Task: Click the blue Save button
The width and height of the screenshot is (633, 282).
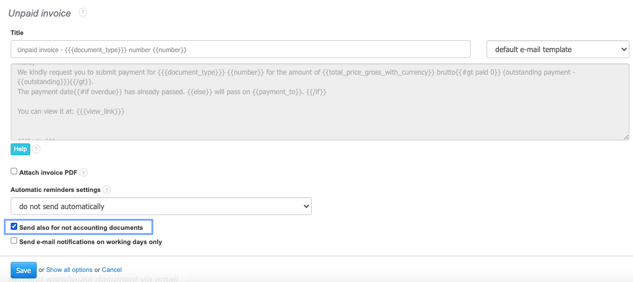Action: point(23,270)
